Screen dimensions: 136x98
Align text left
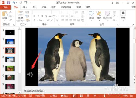[x=63, y=20]
